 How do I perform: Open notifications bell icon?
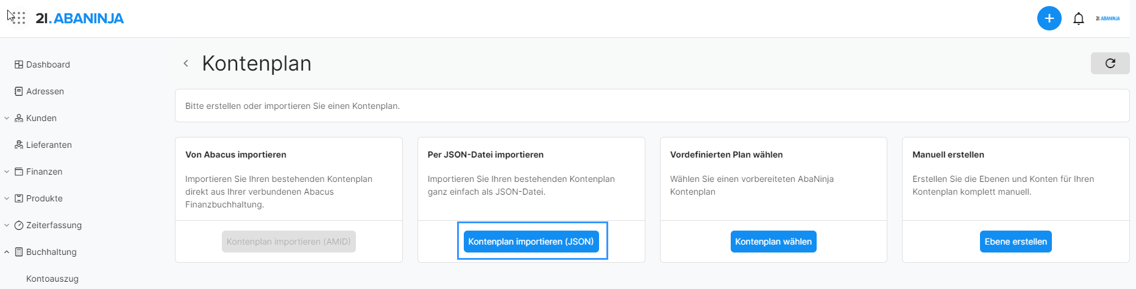(1078, 19)
